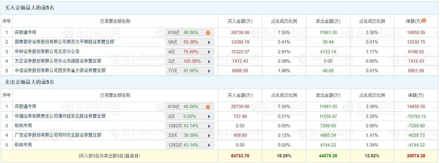Expand 中信证券西安朱雀大街 details arrow

tap(209, 71)
